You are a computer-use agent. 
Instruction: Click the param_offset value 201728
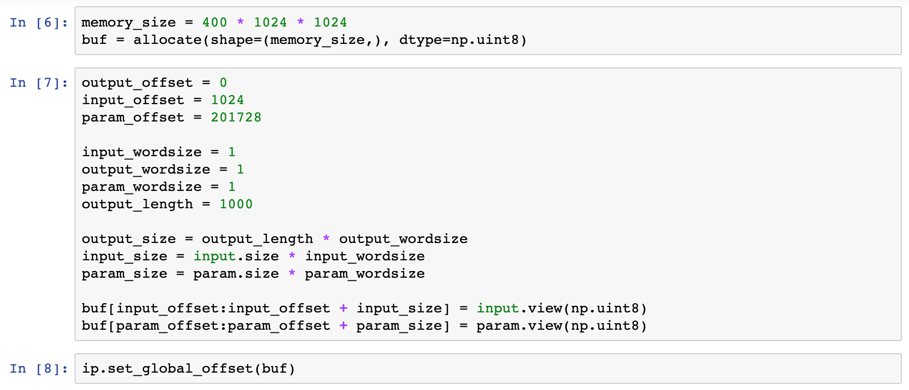(236, 117)
